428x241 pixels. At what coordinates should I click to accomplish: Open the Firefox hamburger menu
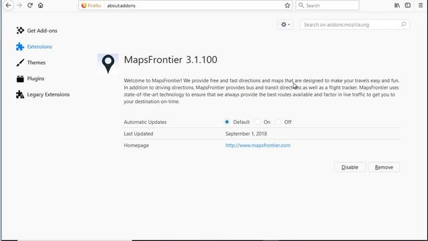click(x=421, y=5)
